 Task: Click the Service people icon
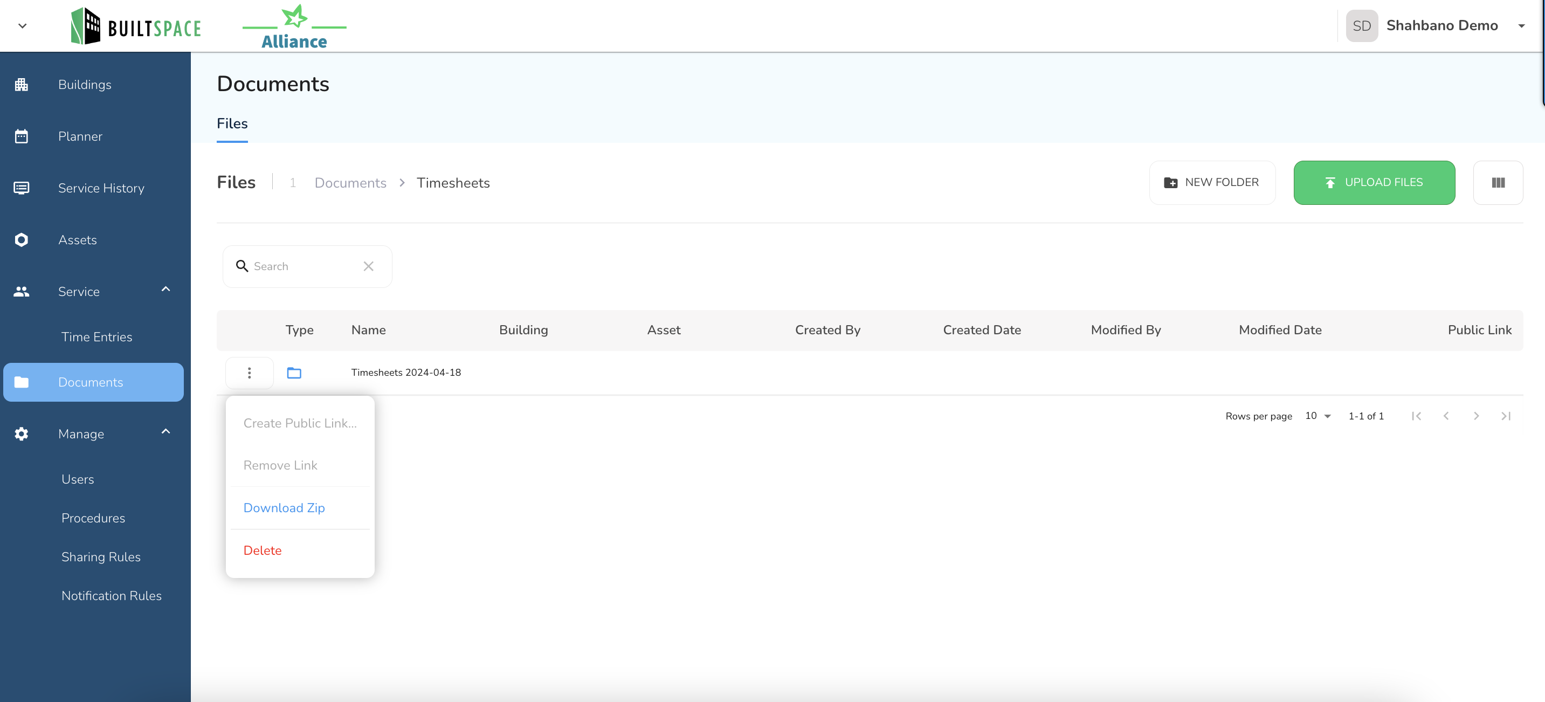click(x=22, y=292)
